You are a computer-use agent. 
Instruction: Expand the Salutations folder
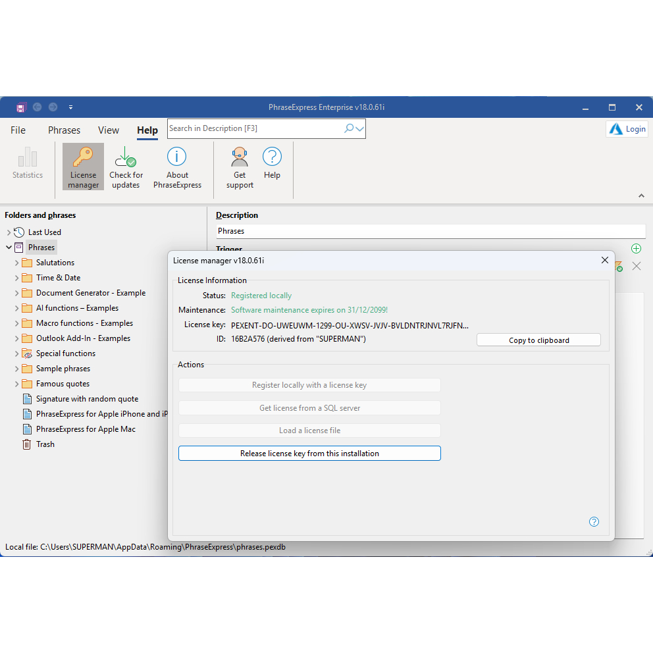click(x=16, y=263)
